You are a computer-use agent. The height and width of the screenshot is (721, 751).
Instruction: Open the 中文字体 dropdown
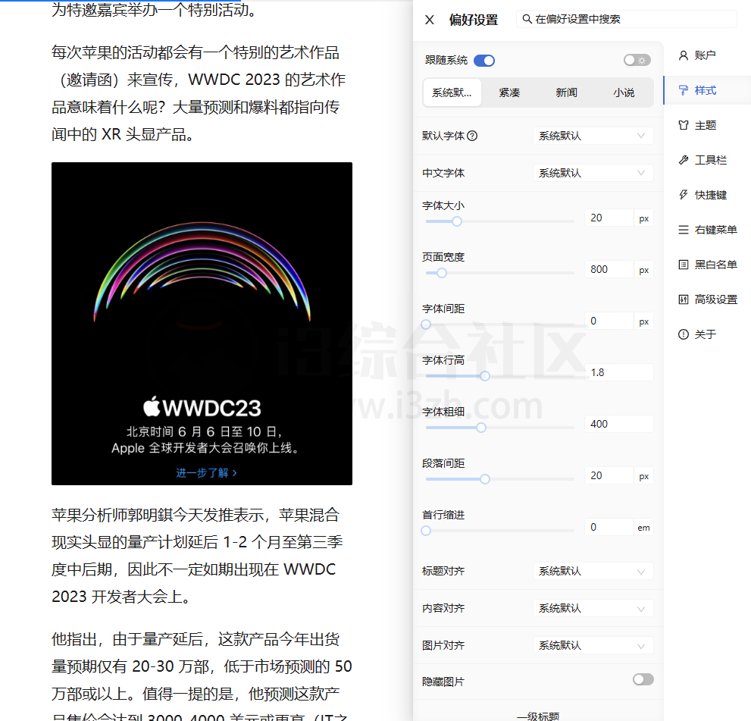click(x=593, y=173)
